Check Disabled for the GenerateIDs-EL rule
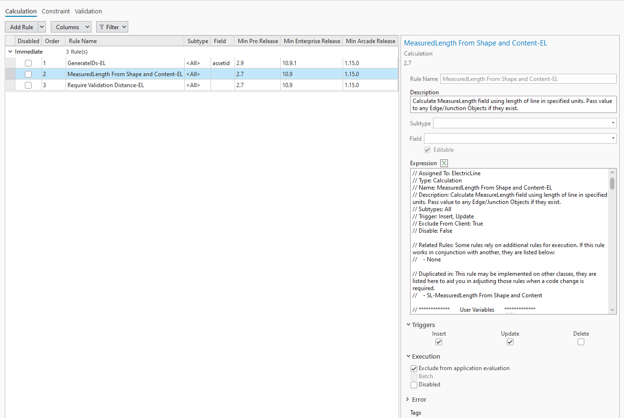624x418 pixels. tap(28, 63)
